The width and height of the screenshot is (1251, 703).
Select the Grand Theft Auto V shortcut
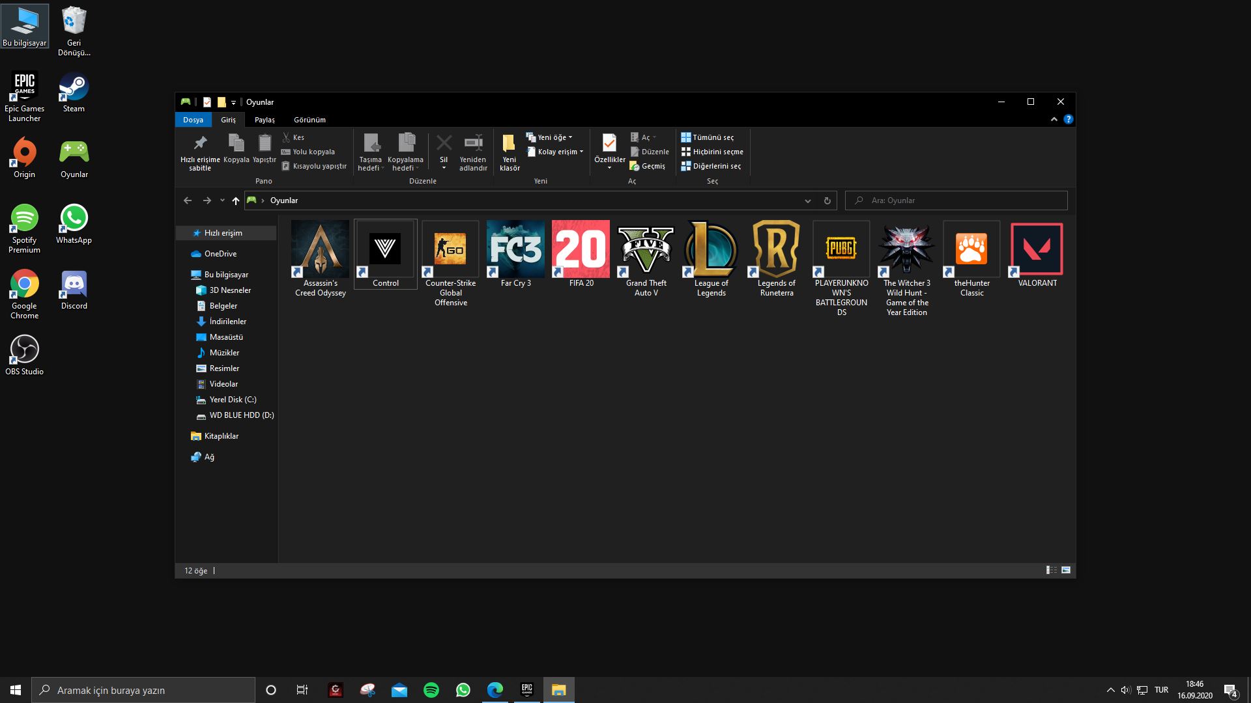(x=646, y=259)
